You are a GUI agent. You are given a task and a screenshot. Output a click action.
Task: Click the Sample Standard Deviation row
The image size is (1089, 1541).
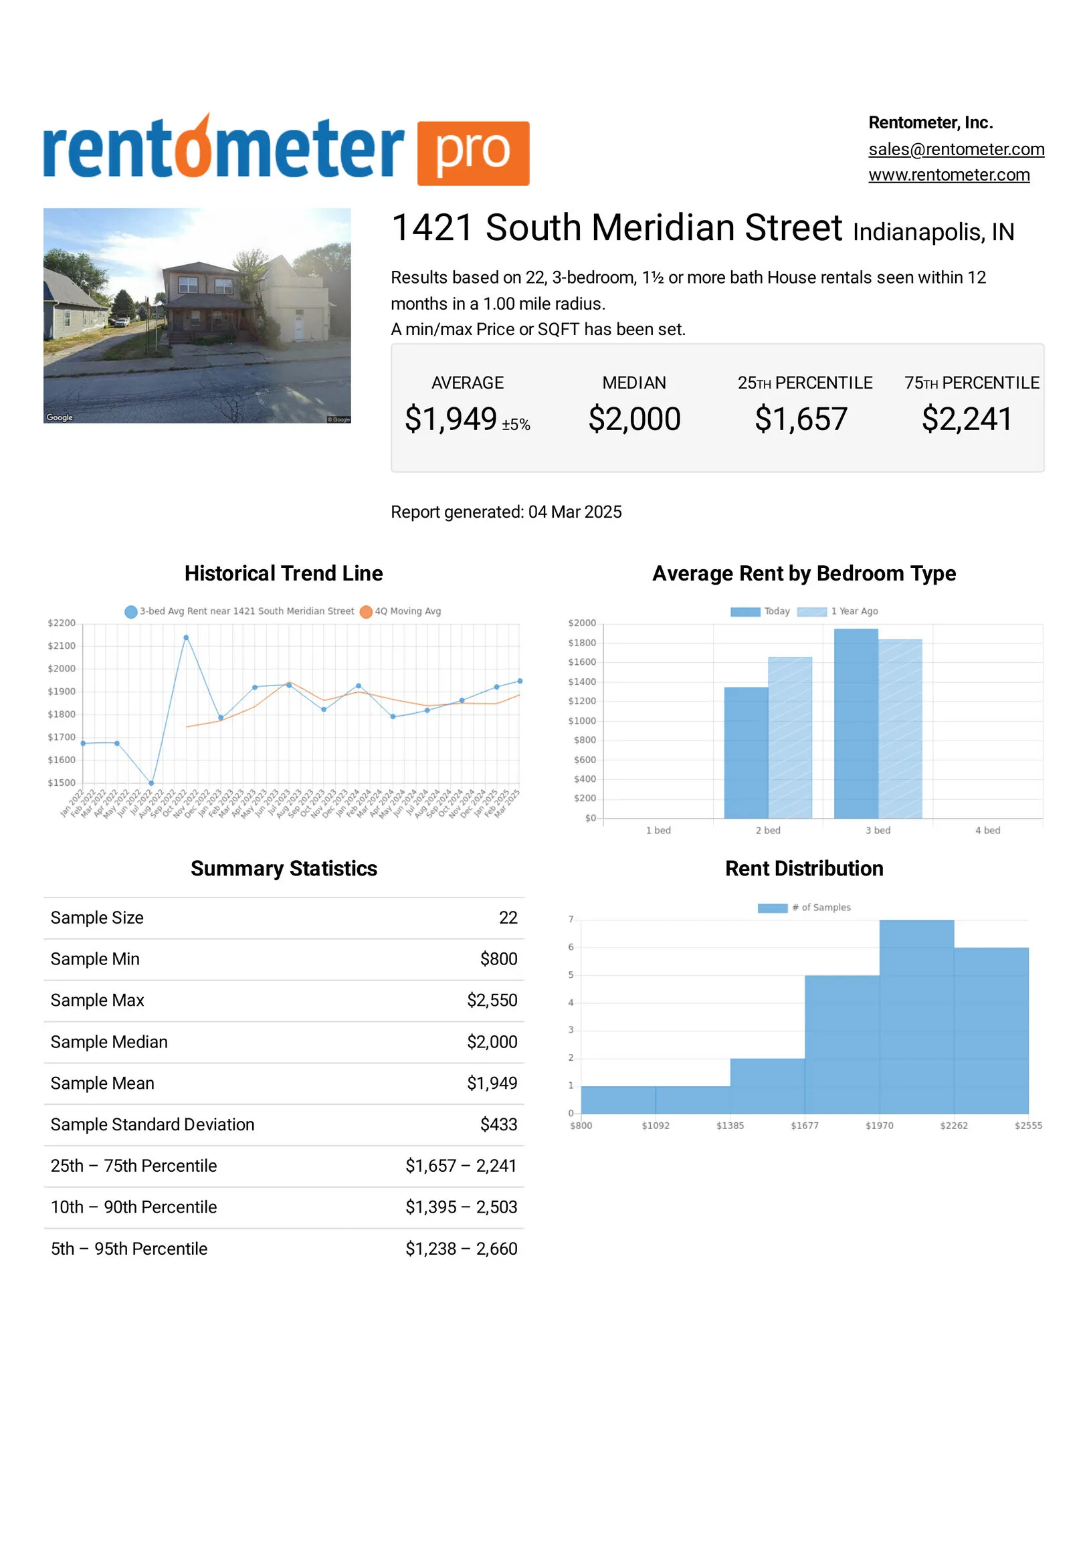284,1125
